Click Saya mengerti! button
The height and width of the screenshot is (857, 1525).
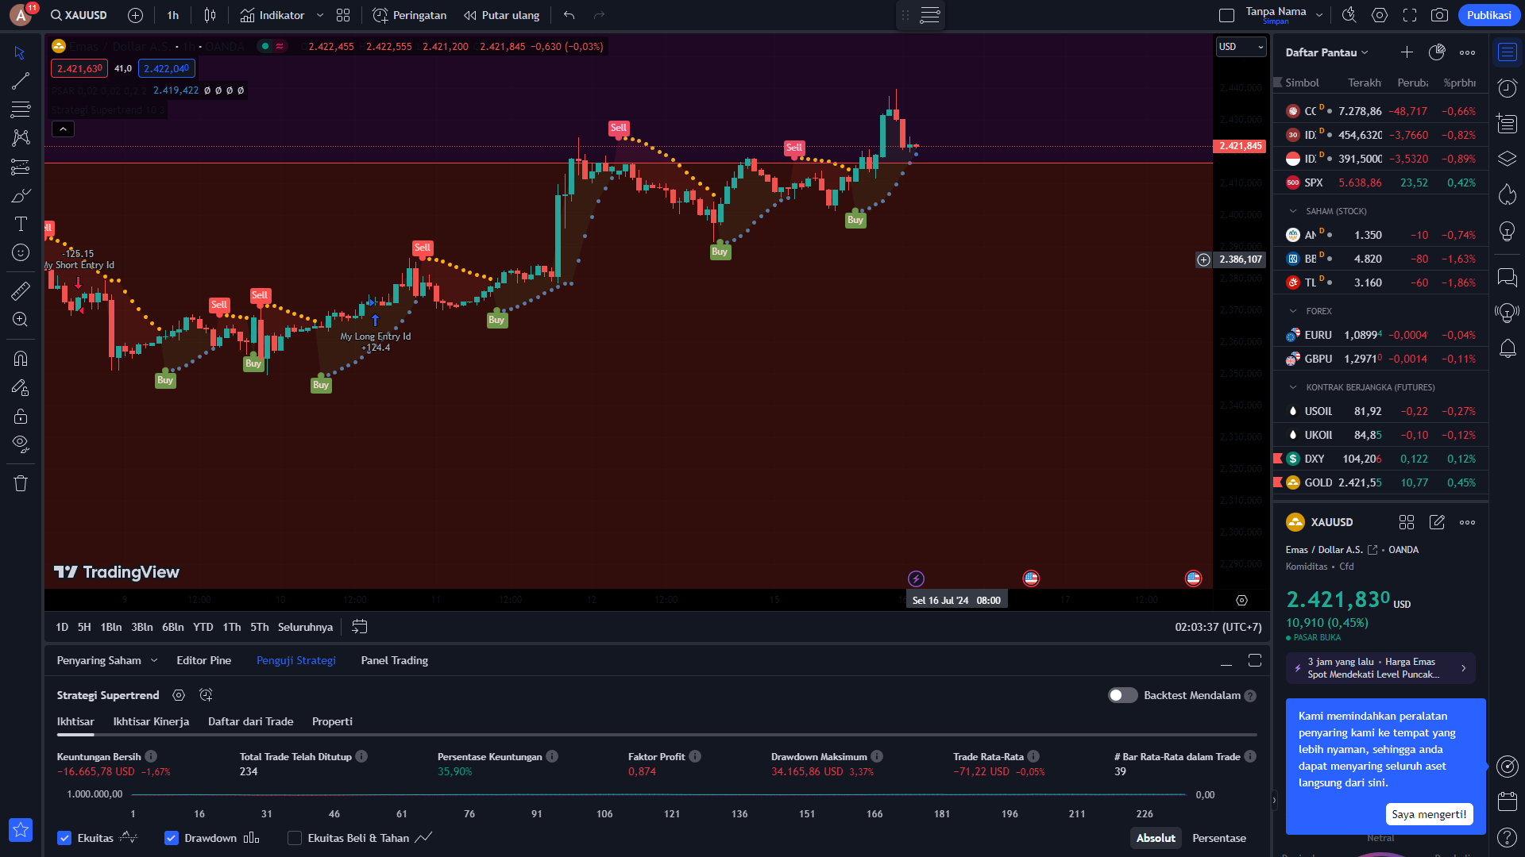[1429, 814]
